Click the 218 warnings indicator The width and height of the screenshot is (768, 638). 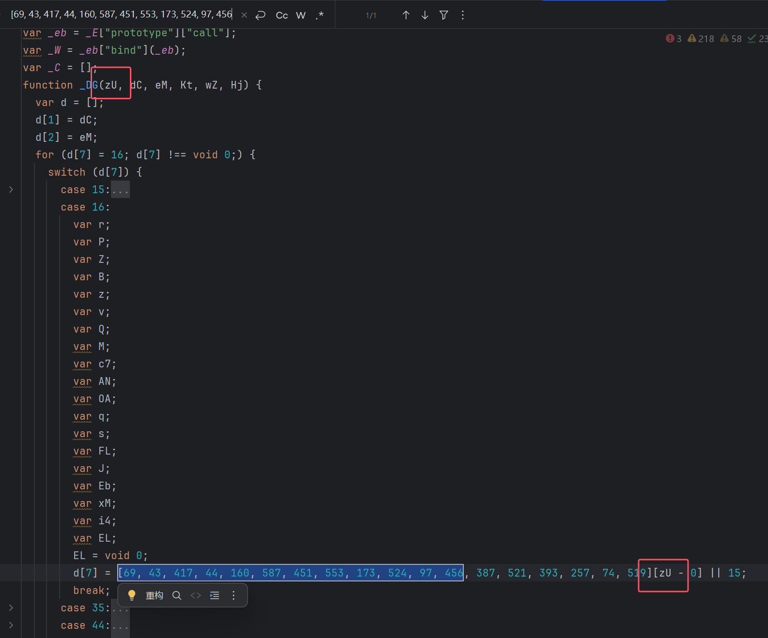pyautogui.click(x=701, y=39)
